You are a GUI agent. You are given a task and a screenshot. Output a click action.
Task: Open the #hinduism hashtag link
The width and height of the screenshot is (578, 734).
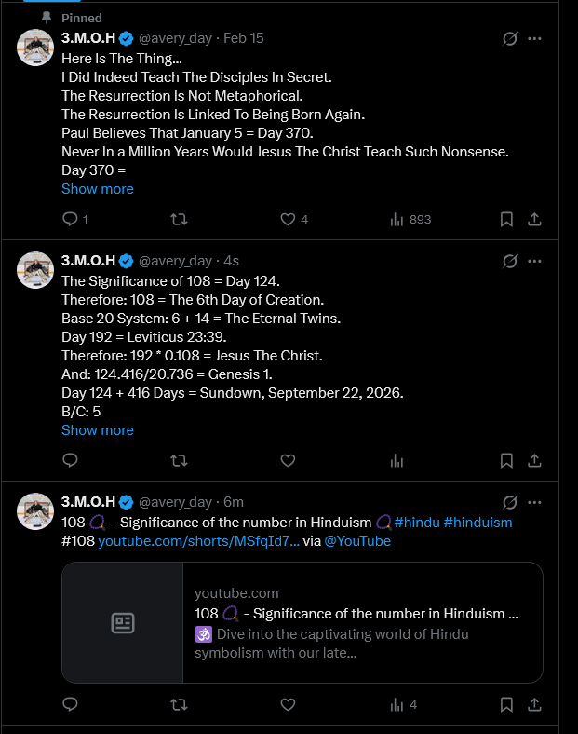(x=477, y=523)
